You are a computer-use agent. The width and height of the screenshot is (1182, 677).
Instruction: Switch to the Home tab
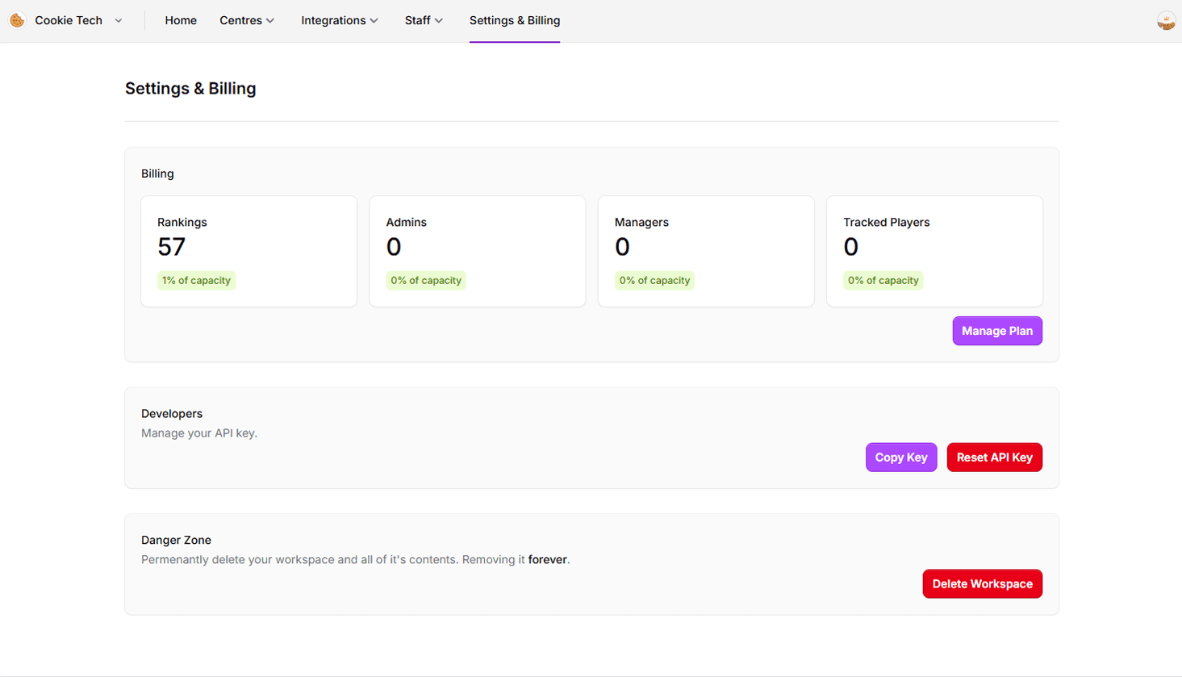[180, 20]
